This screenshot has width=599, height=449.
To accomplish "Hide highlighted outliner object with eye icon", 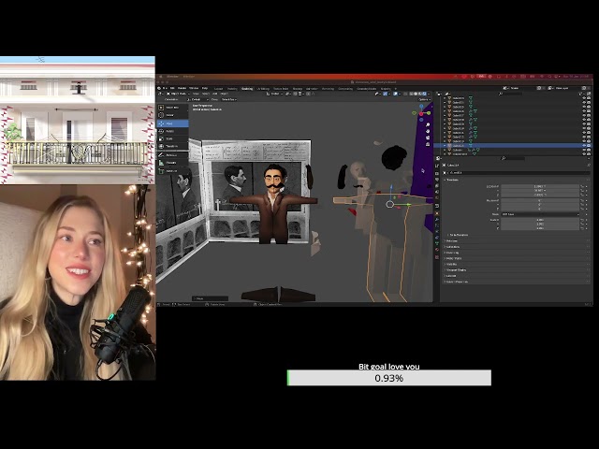I will tap(584, 146).
